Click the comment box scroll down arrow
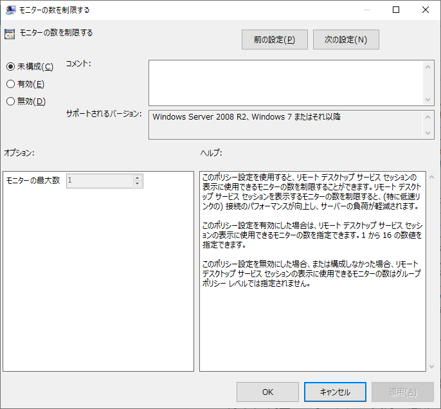The image size is (441, 409). (x=428, y=100)
